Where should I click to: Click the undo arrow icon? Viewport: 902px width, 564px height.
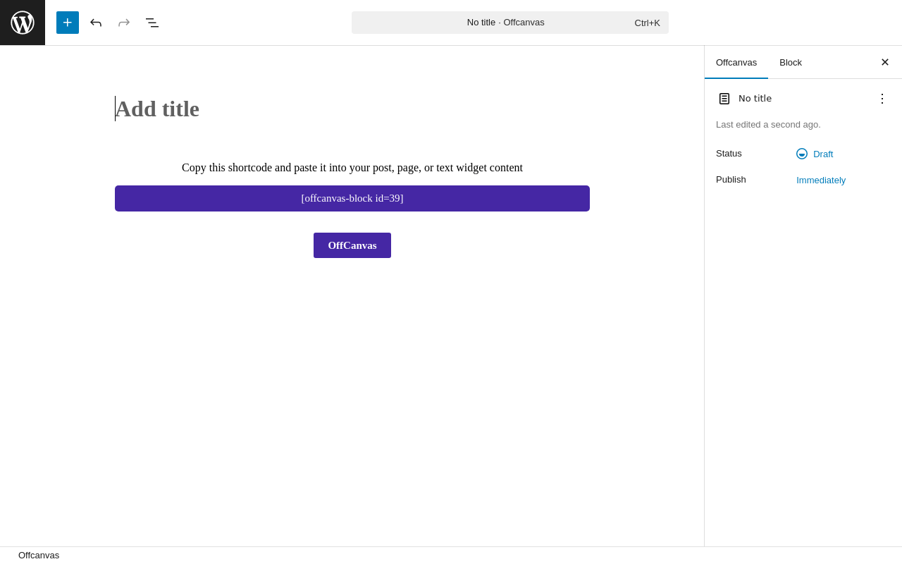pyautogui.click(x=96, y=23)
